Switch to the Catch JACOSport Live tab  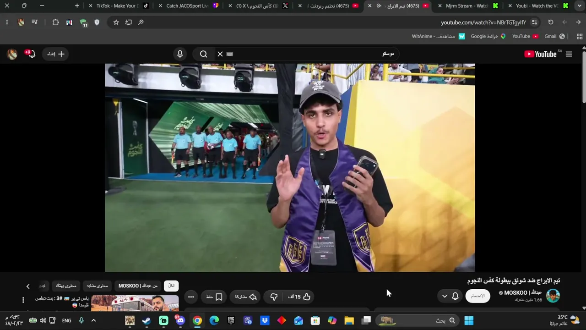tap(187, 6)
